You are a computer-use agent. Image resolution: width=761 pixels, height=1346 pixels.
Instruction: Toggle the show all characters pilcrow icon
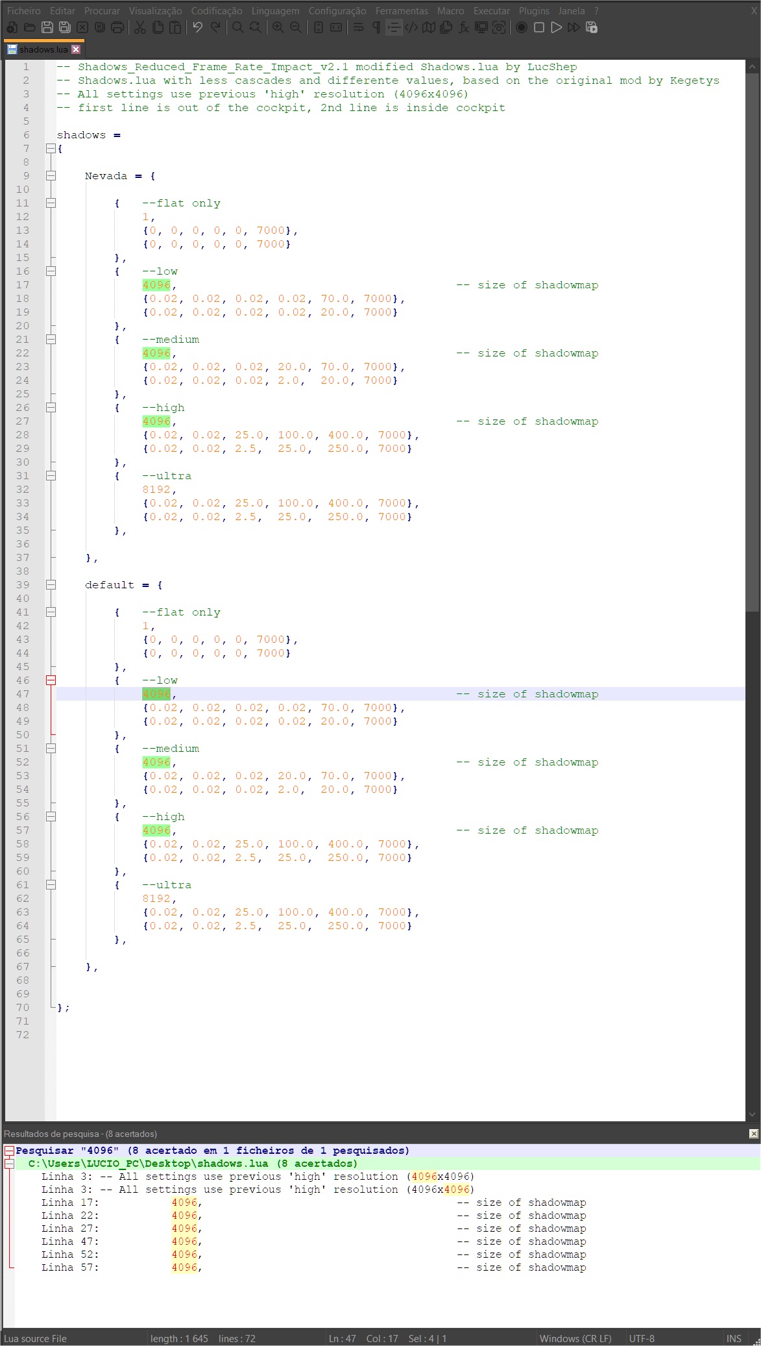(x=376, y=27)
